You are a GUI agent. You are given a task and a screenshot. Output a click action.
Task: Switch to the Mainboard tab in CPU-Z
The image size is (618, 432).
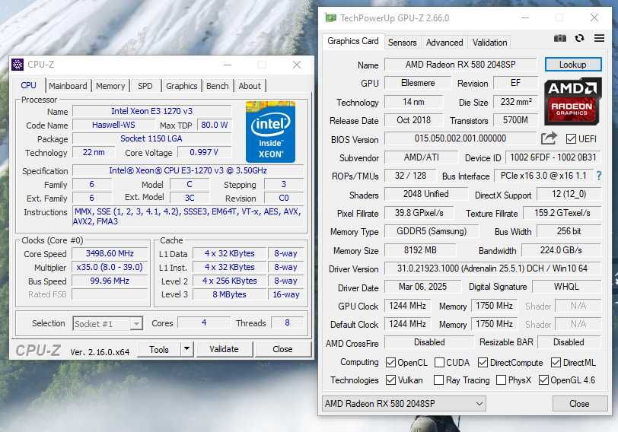click(68, 86)
